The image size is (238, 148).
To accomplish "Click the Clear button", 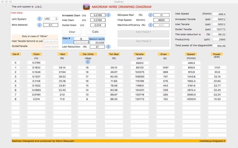I will point(72,32).
